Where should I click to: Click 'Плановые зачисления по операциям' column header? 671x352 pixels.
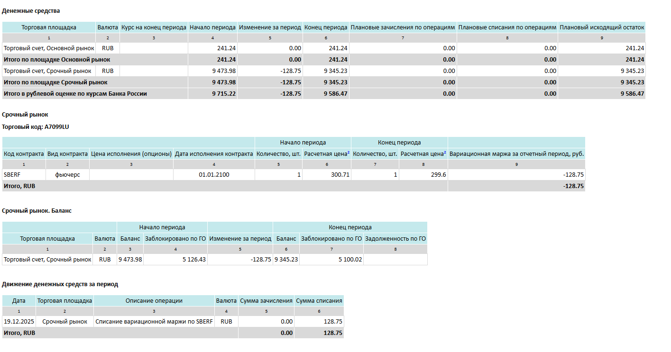[x=403, y=27]
